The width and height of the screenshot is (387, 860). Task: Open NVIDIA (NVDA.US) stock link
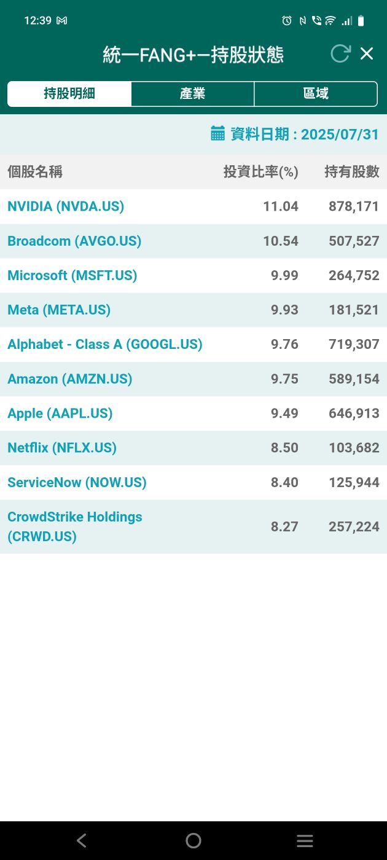[66, 206]
